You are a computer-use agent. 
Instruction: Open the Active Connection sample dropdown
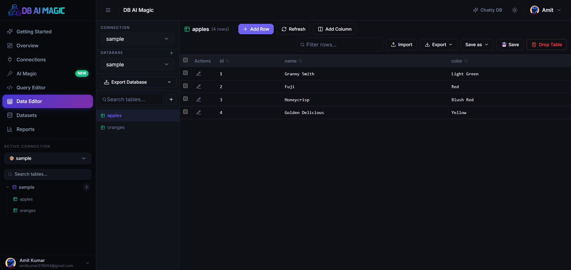pos(48,158)
